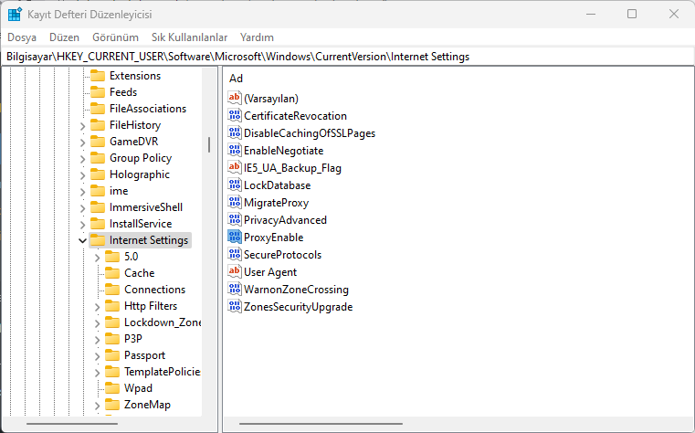This screenshot has width=695, height=433.
Task: Click the Ad column header
Action: (236, 79)
